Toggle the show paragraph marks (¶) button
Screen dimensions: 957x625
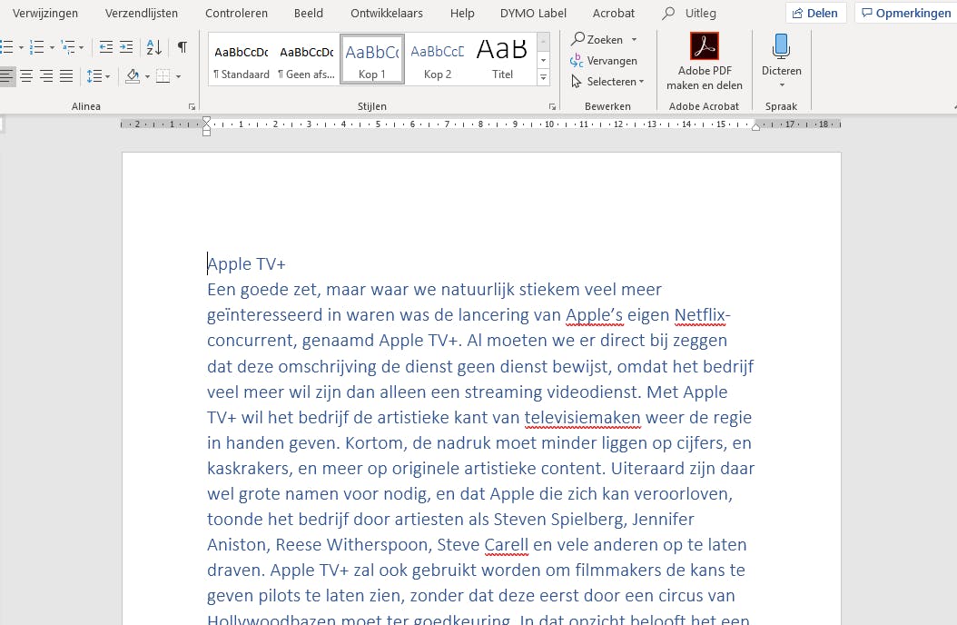(182, 47)
